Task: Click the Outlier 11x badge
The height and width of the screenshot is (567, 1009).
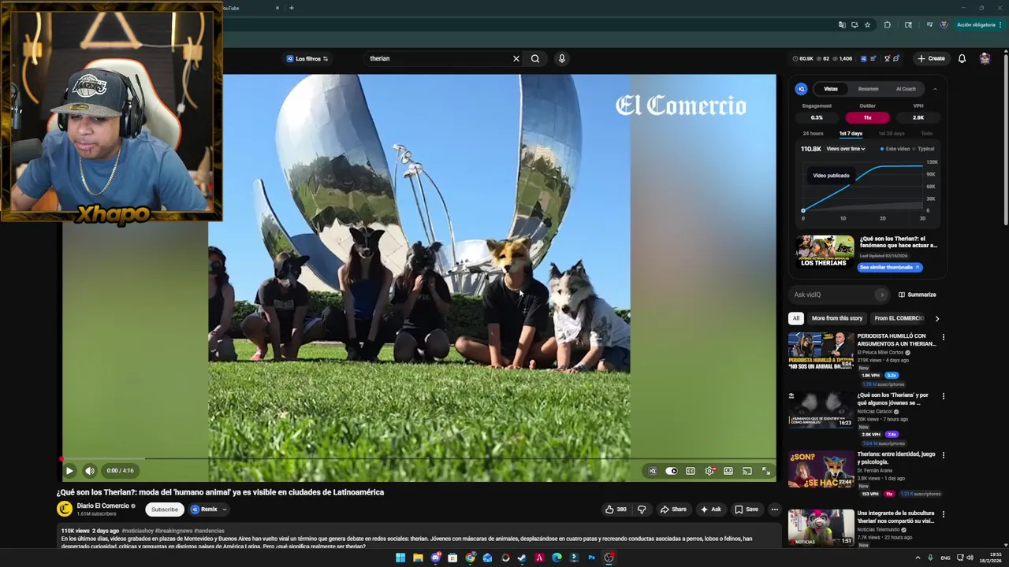Action: (867, 117)
